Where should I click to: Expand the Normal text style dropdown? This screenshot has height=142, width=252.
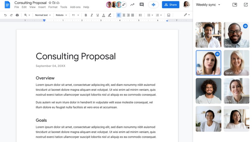pos(43,15)
